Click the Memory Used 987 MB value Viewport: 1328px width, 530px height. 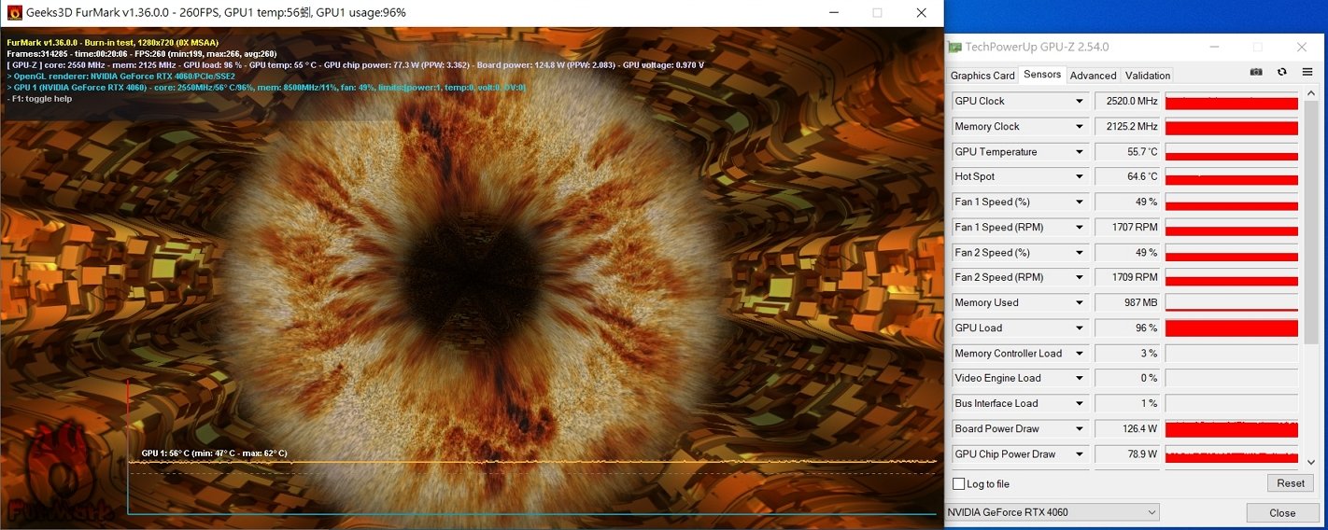(x=1128, y=302)
